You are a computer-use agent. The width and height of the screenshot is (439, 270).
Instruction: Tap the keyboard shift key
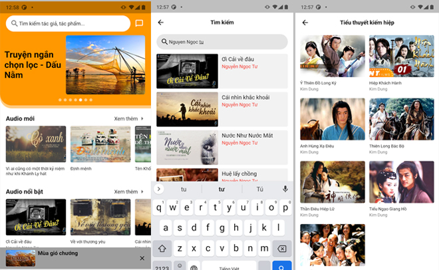tap(162, 248)
